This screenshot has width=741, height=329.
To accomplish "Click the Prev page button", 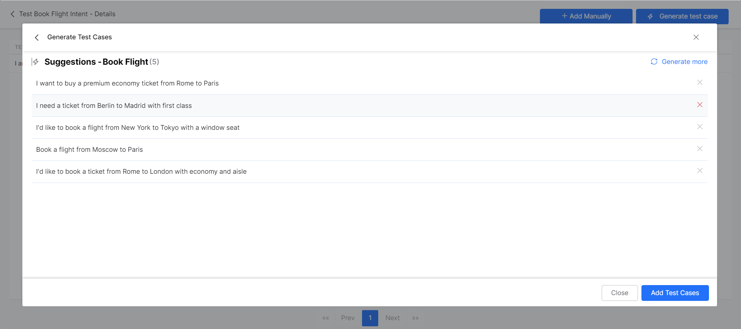I will tap(347, 318).
